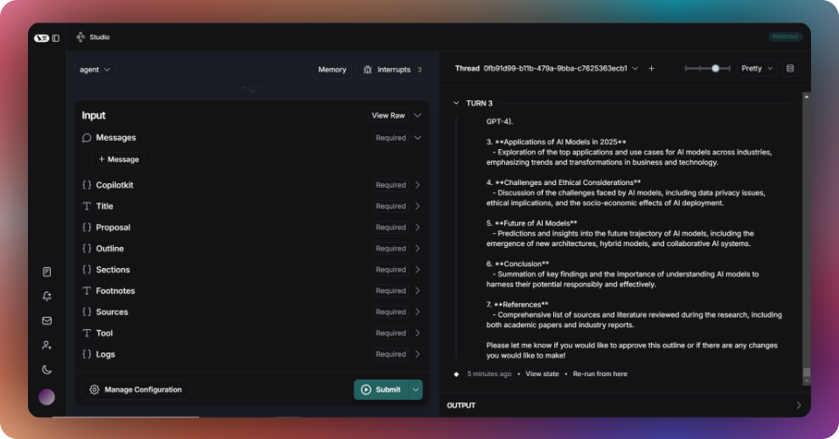Add new thread with plus icon

pos(651,68)
